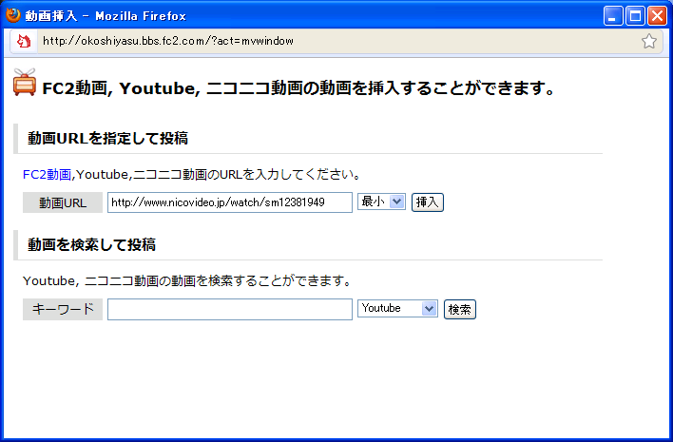The width and height of the screenshot is (673, 442).
Task: Click the キーワード field label
Action: point(63,309)
